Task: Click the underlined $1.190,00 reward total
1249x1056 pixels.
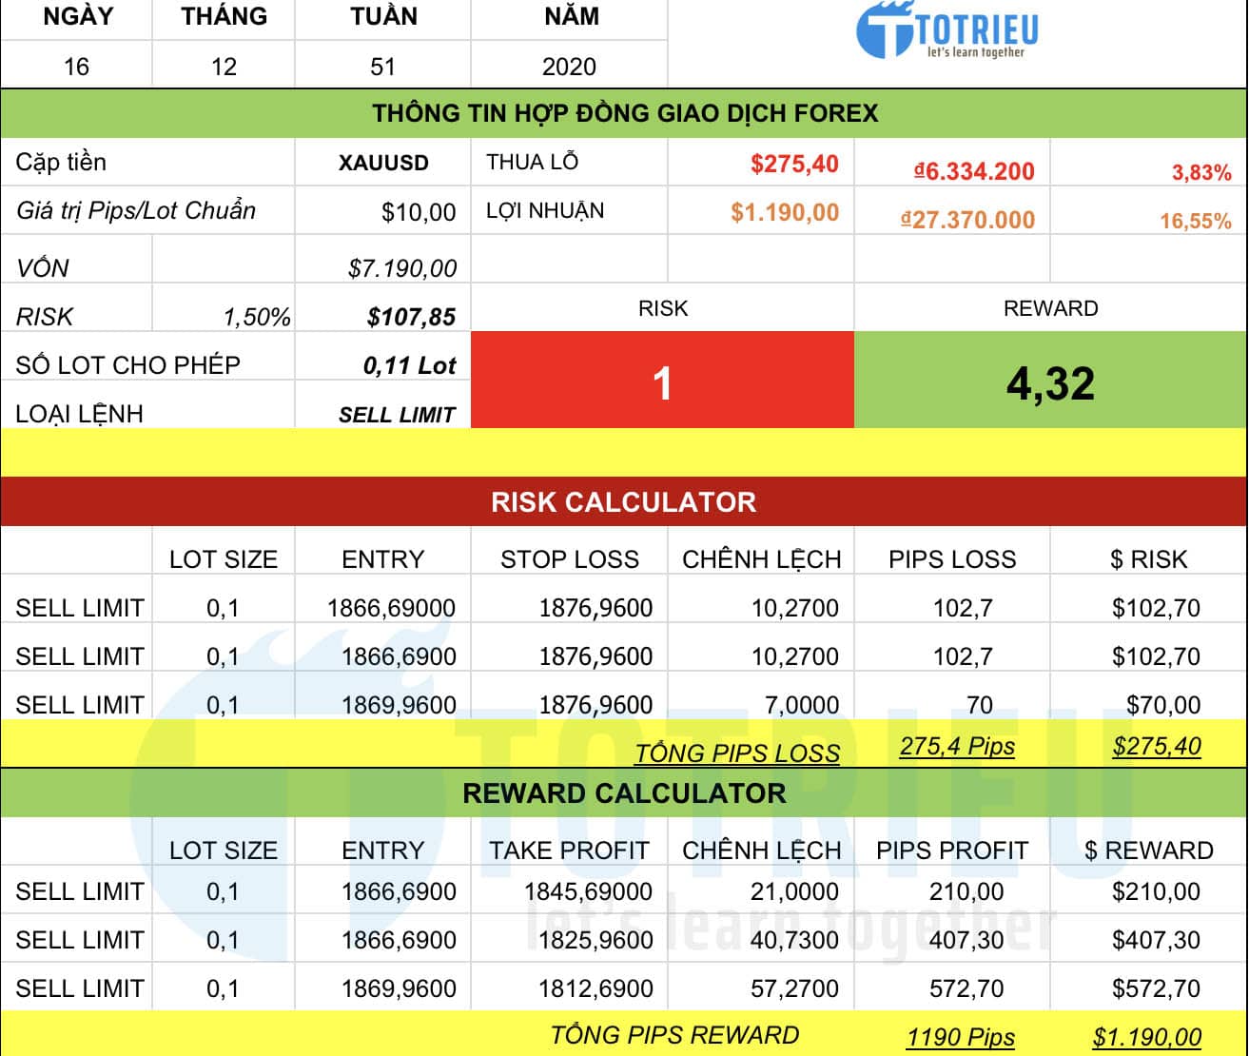Action: [x=1146, y=1037]
